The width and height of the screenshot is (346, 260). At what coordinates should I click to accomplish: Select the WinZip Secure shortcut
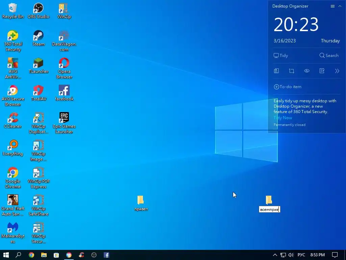(39, 233)
